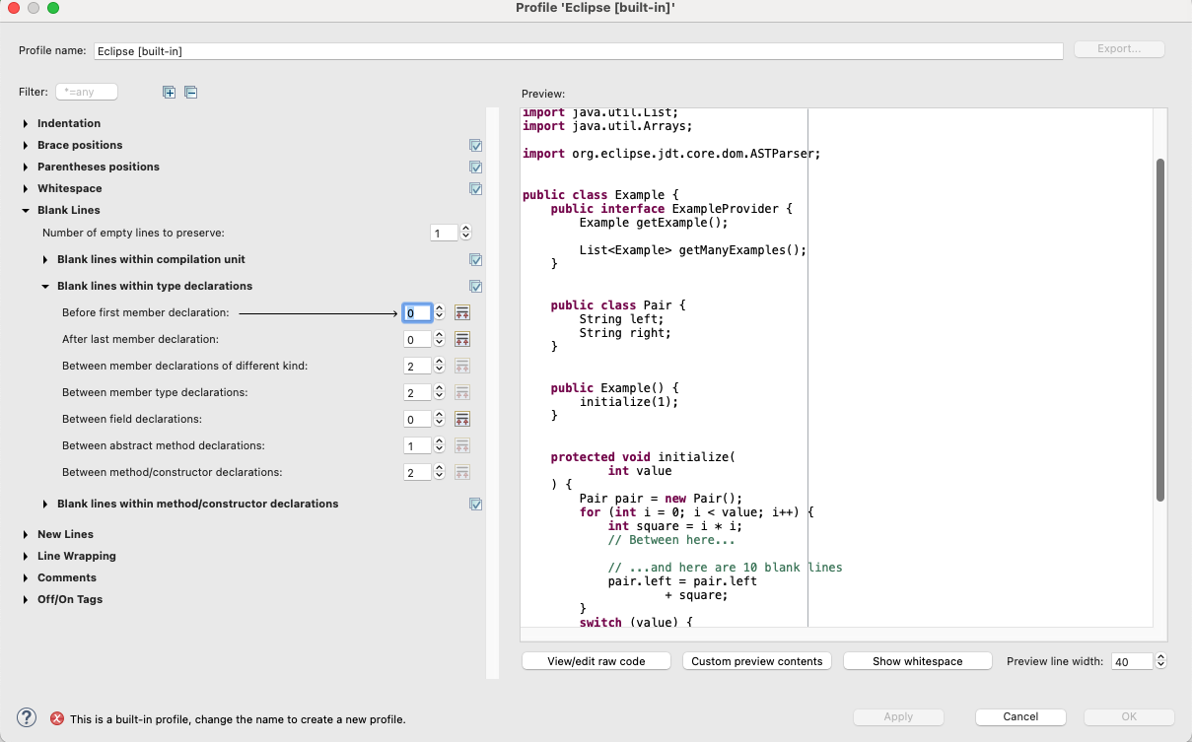Expand the Comments section

tap(26, 577)
